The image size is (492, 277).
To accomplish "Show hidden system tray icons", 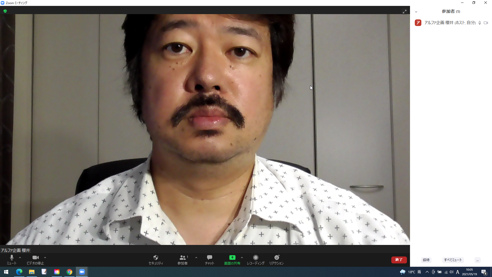I will [427, 272].
